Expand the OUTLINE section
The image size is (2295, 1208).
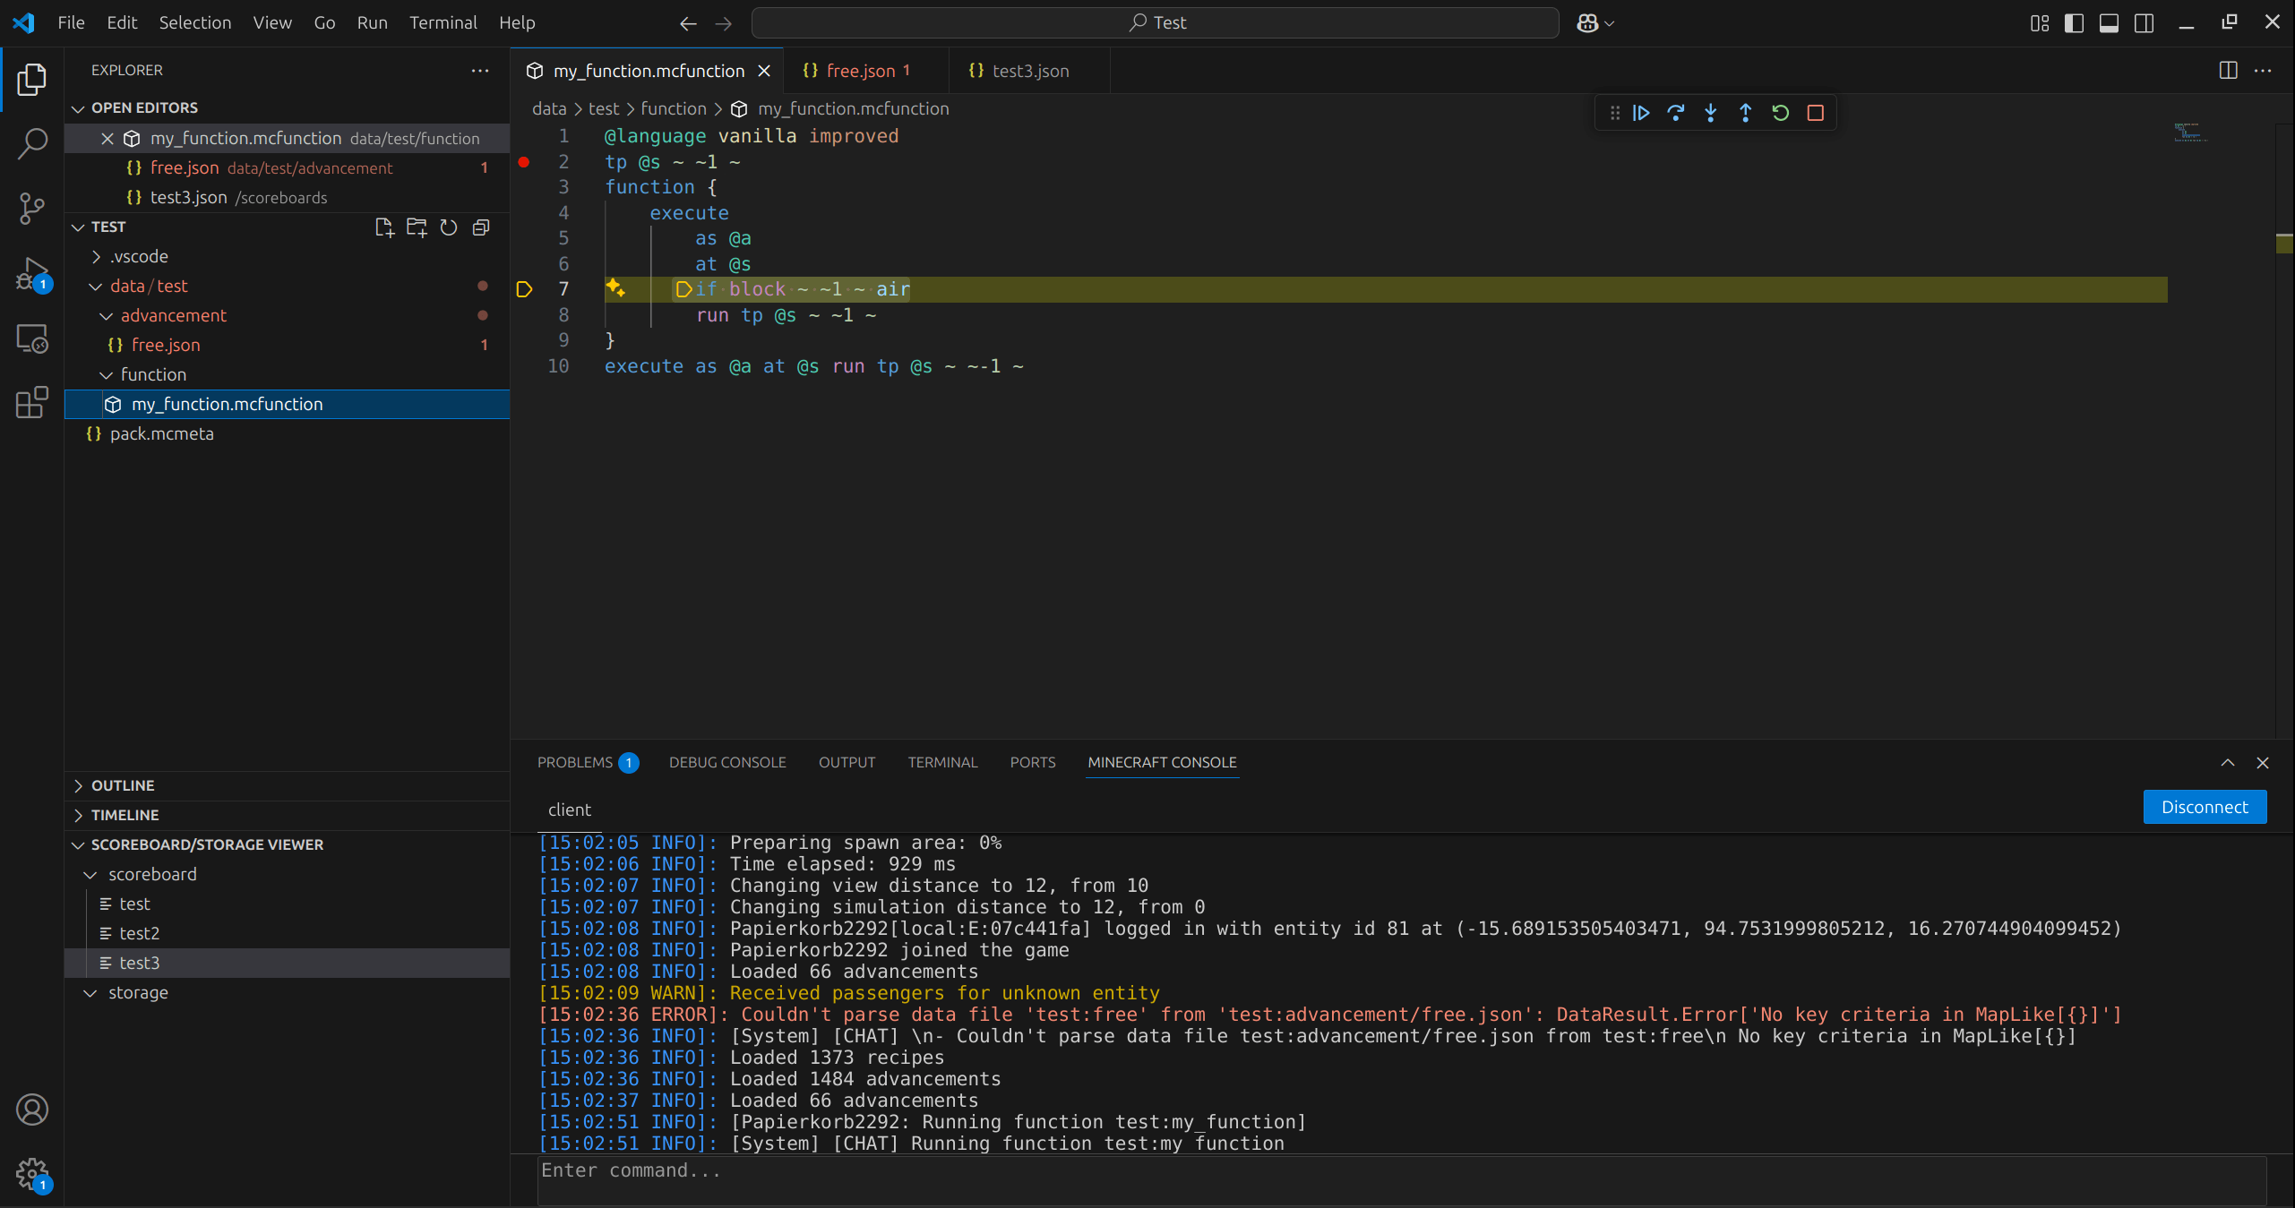point(123,785)
